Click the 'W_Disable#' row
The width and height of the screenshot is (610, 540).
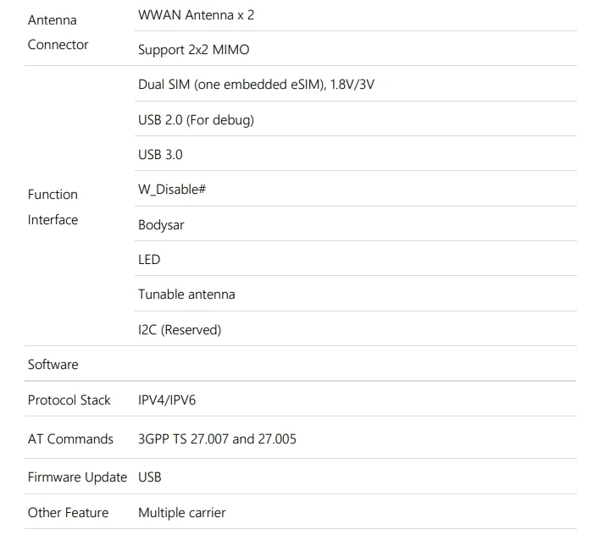coord(173,190)
